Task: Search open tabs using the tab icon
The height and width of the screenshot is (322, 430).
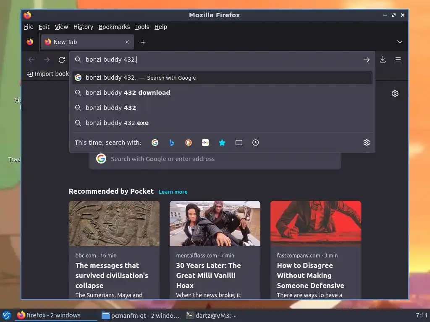Action: [239, 143]
